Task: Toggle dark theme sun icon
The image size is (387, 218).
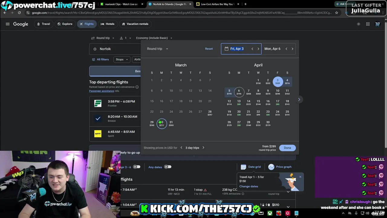Action: pyautogui.click(x=359, y=24)
